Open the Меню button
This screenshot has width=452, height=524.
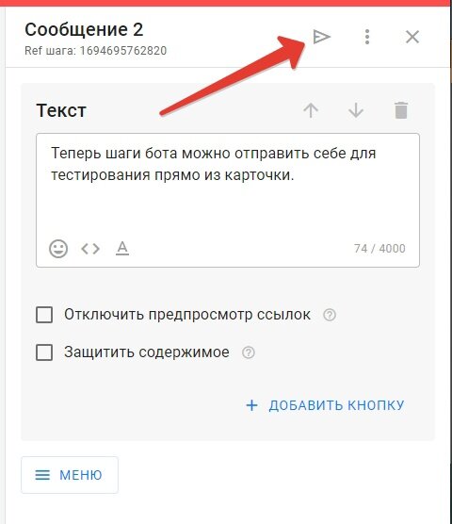(x=70, y=475)
